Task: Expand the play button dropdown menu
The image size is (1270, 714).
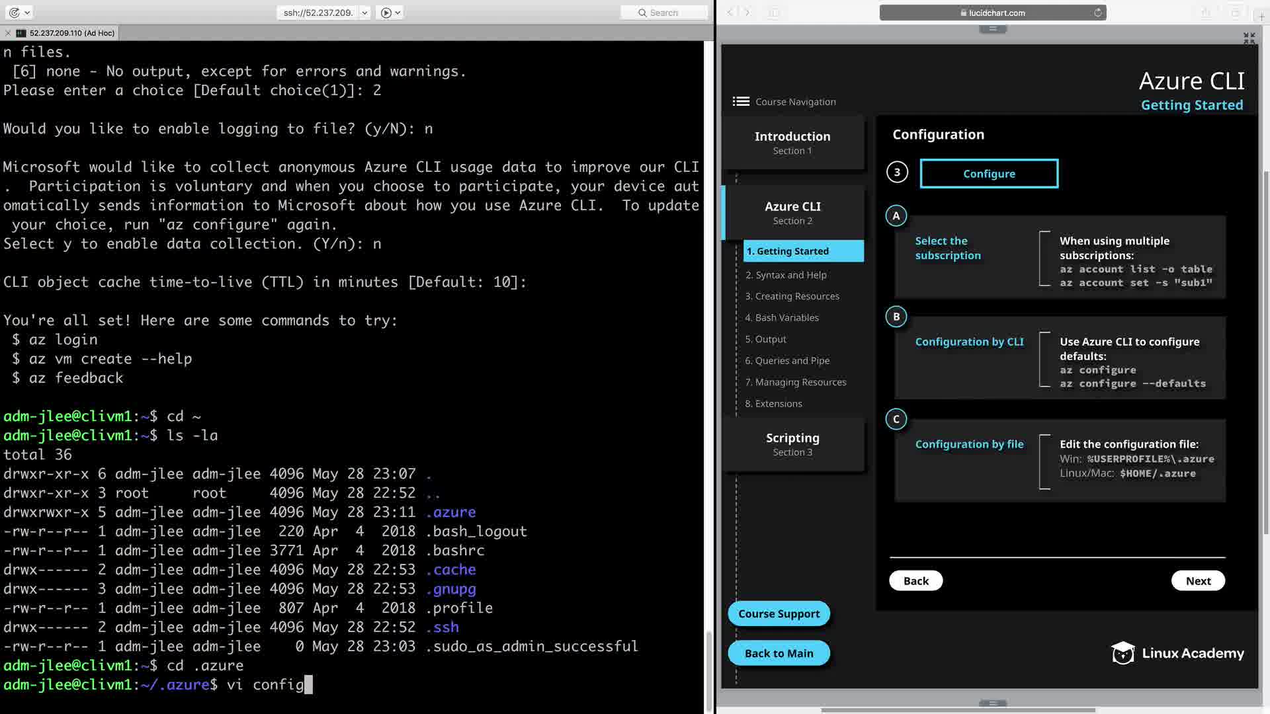Action: [x=398, y=13]
